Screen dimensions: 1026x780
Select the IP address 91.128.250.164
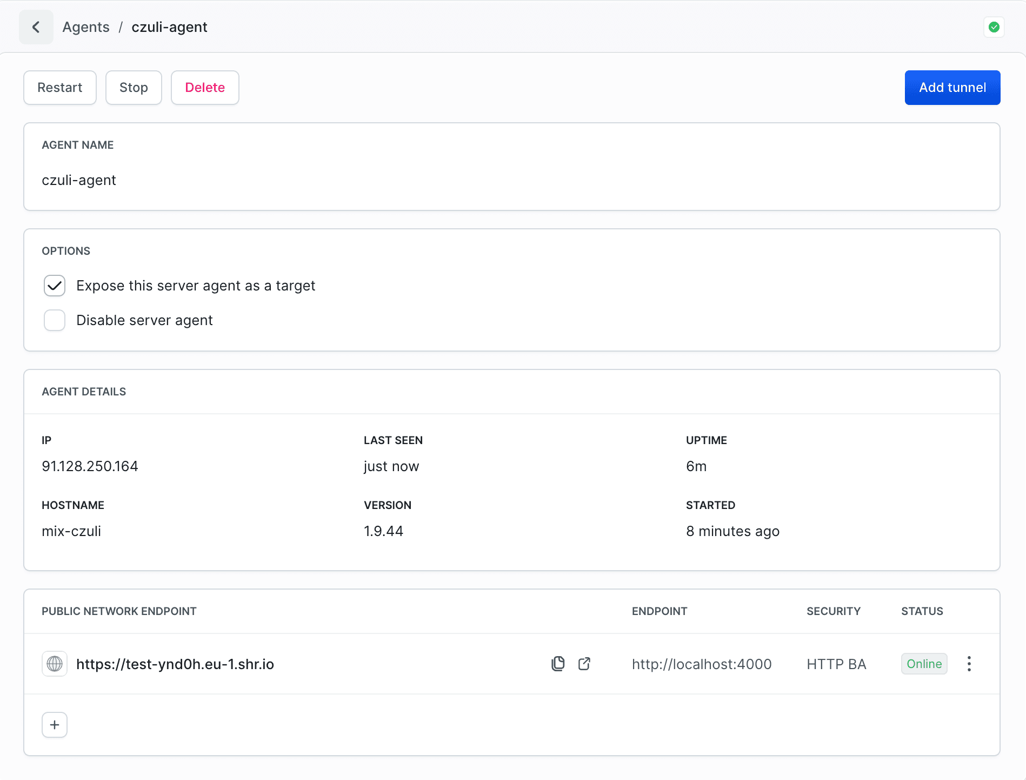click(90, 466)
